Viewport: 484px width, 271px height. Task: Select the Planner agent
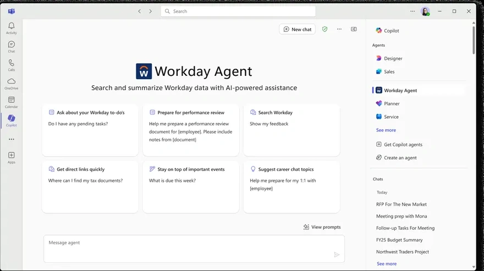(x=388, y=104)
